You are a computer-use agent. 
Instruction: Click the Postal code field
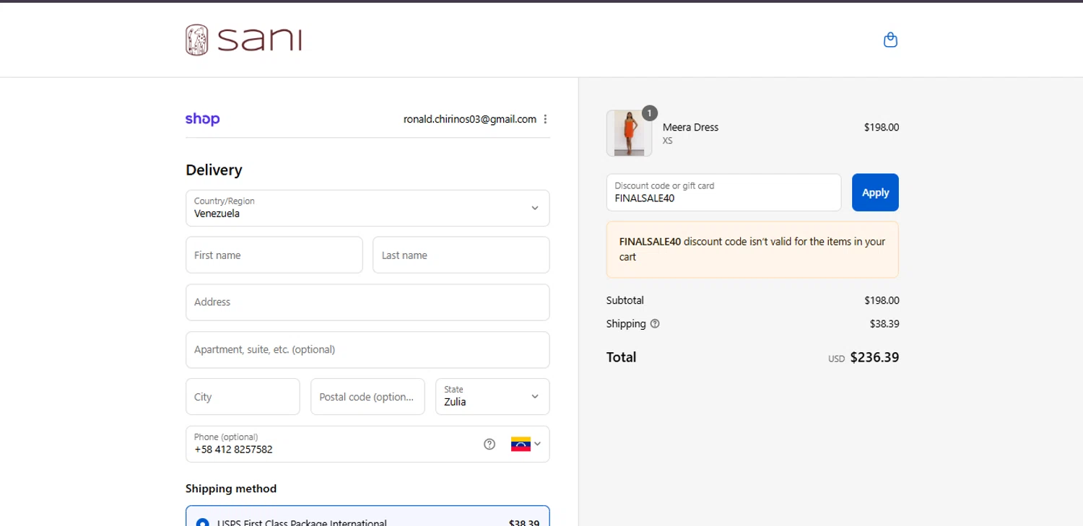click(x=367, y=396)
